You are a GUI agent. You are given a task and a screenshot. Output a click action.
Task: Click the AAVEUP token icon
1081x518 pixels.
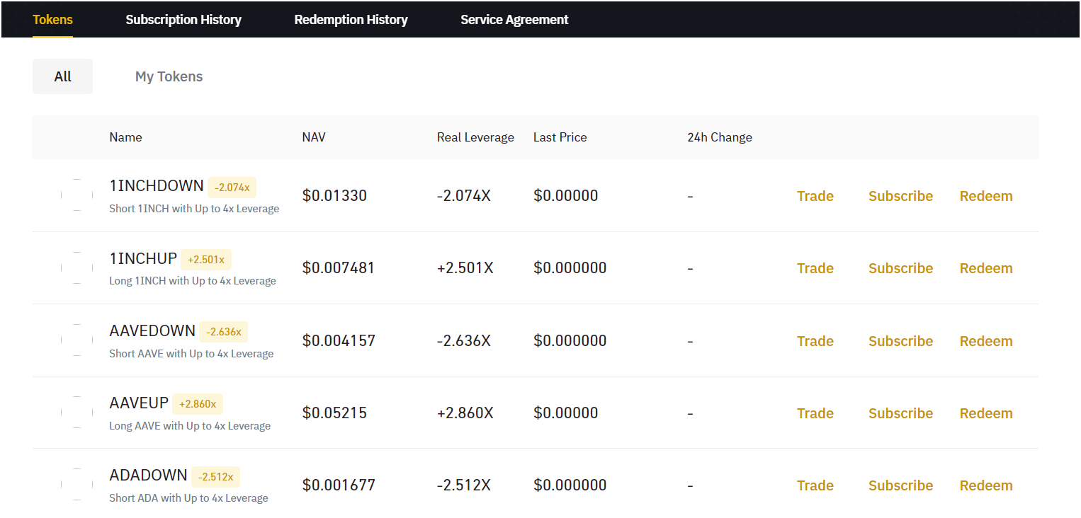[x=77, y=413]
